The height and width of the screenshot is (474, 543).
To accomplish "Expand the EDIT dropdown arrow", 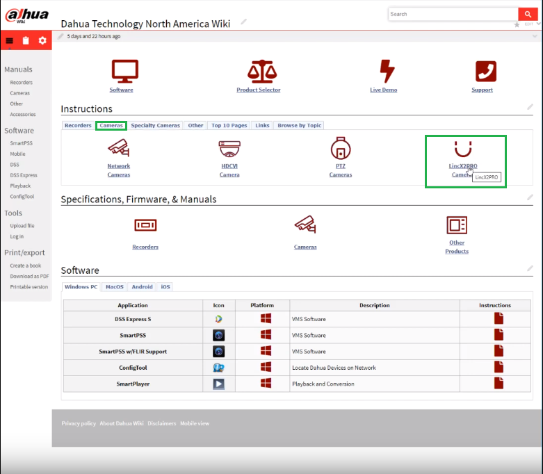I will (537, 24).
